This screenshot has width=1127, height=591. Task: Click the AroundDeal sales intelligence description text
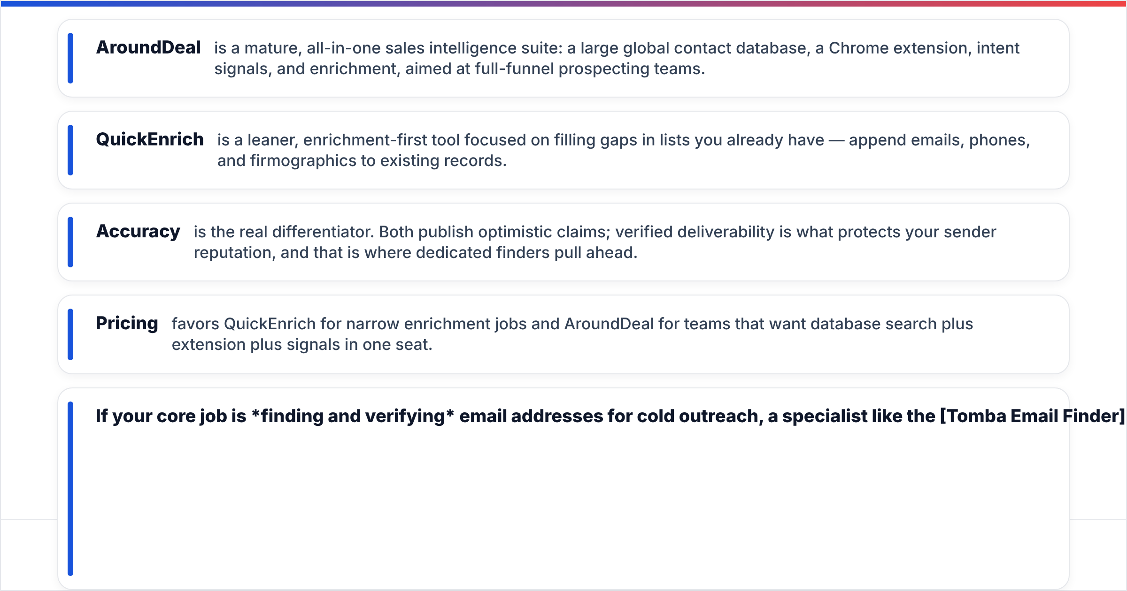pyautogui.click(x=617, y=58)
